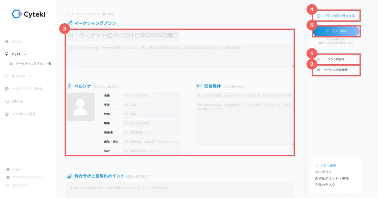378x198 pixels.
Task: Click the 配信媒体 single-line input
Action: click(x=244, y=95)
